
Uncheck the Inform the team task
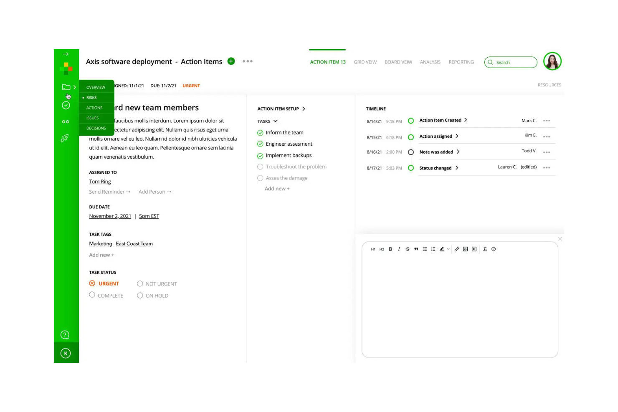click(x=260, y=133)
